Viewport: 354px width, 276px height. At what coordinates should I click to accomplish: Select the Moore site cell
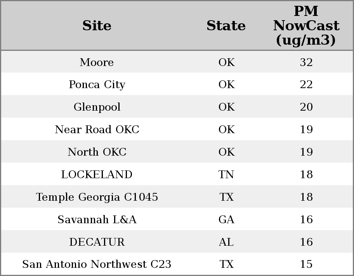click(97, 62)
